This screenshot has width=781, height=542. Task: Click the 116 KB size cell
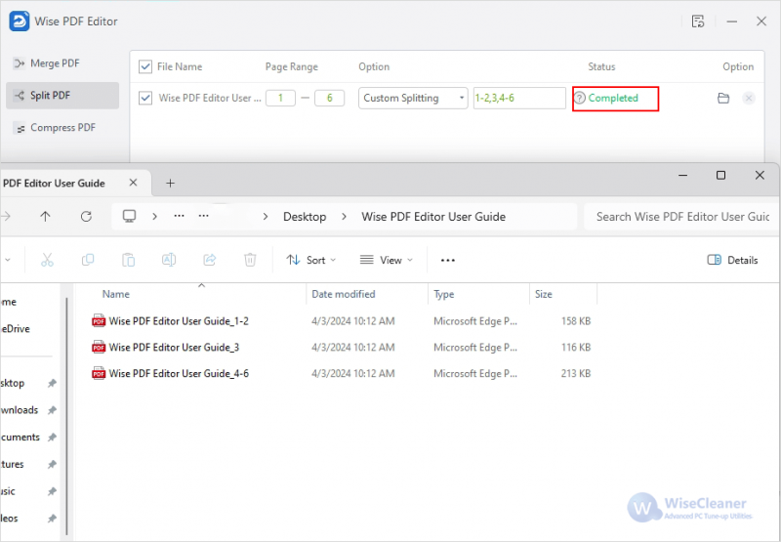[576, 348]
